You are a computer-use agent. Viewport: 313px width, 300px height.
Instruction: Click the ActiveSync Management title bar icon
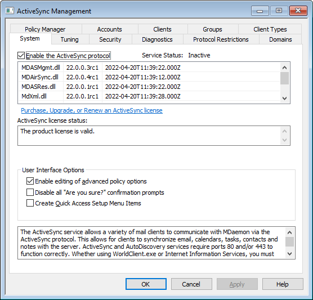10,11
